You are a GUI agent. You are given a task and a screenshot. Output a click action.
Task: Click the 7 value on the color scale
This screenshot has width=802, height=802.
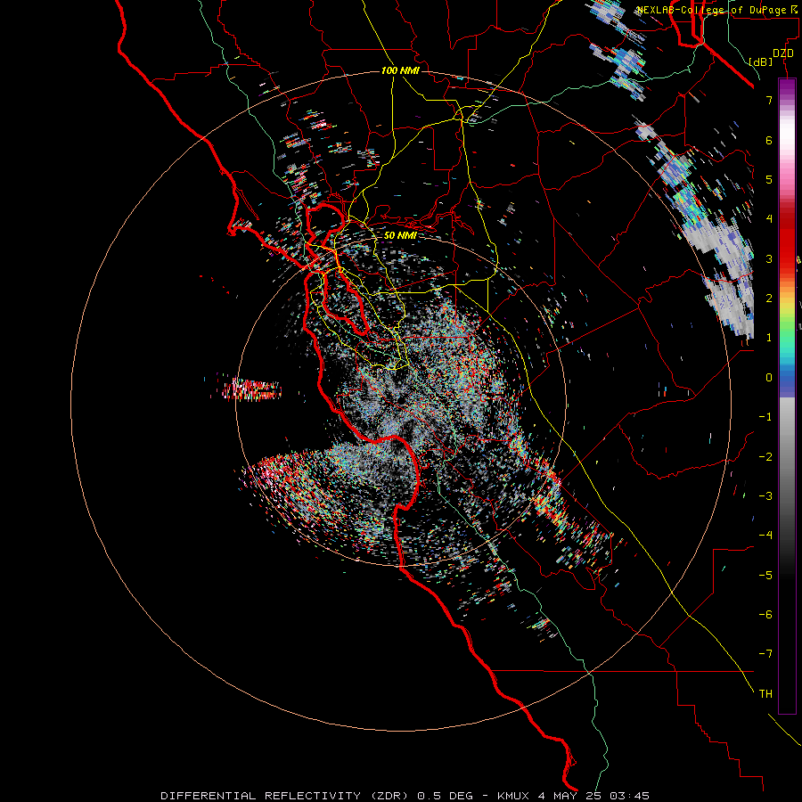tap(769, 100)
